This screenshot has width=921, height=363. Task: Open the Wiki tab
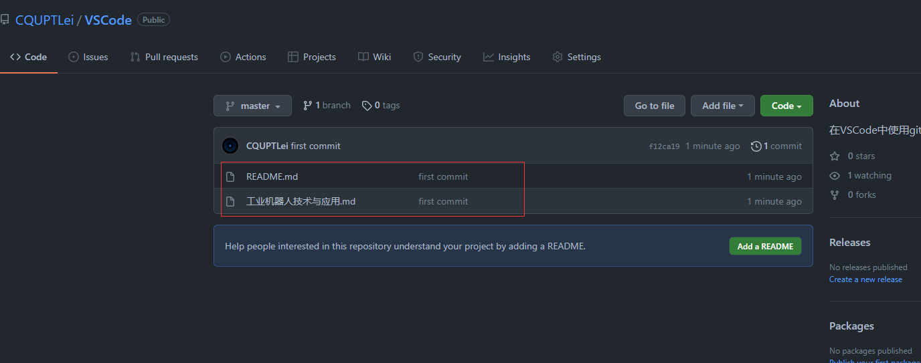click(374, 57)
